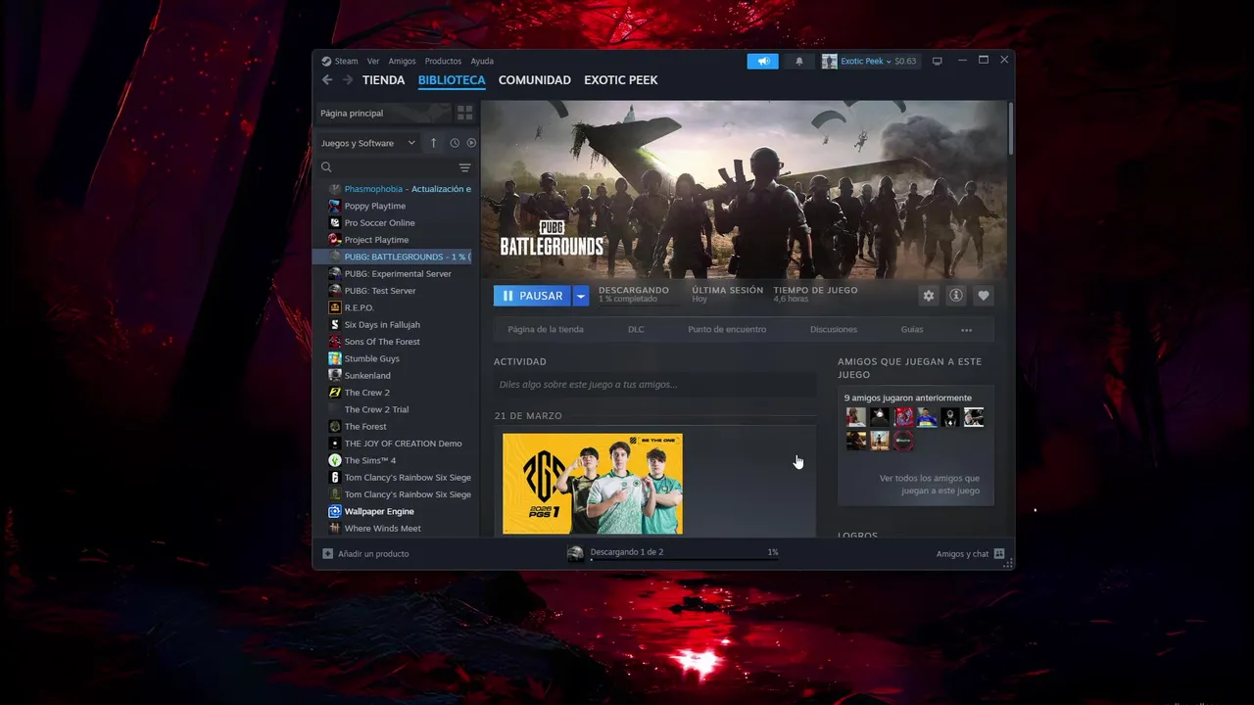
Task: Select Wallpaper Engine icon in library
Action: pos(335,511)
